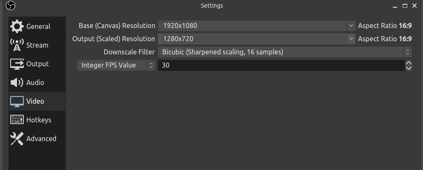Click the Video display icon
Screen dimensions: 423x170
point(17,101)
